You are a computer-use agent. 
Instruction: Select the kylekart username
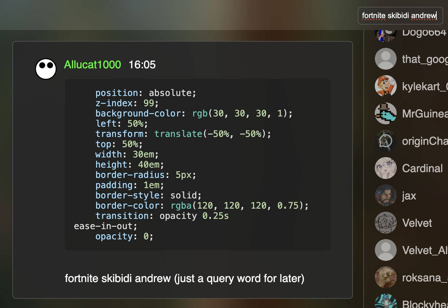click(x=425, y=86)
